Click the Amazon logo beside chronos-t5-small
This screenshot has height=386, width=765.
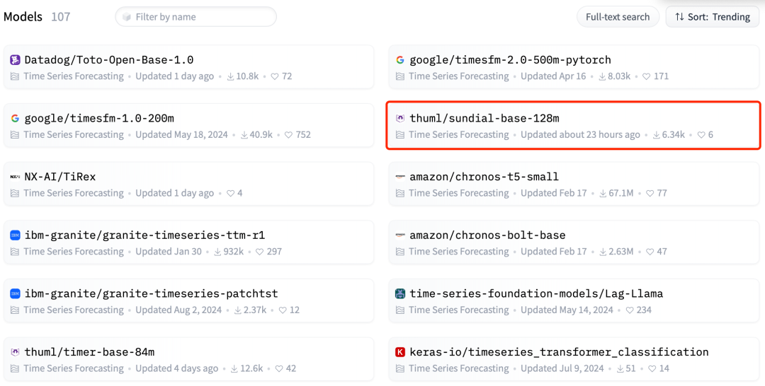(x=400, y=177)
